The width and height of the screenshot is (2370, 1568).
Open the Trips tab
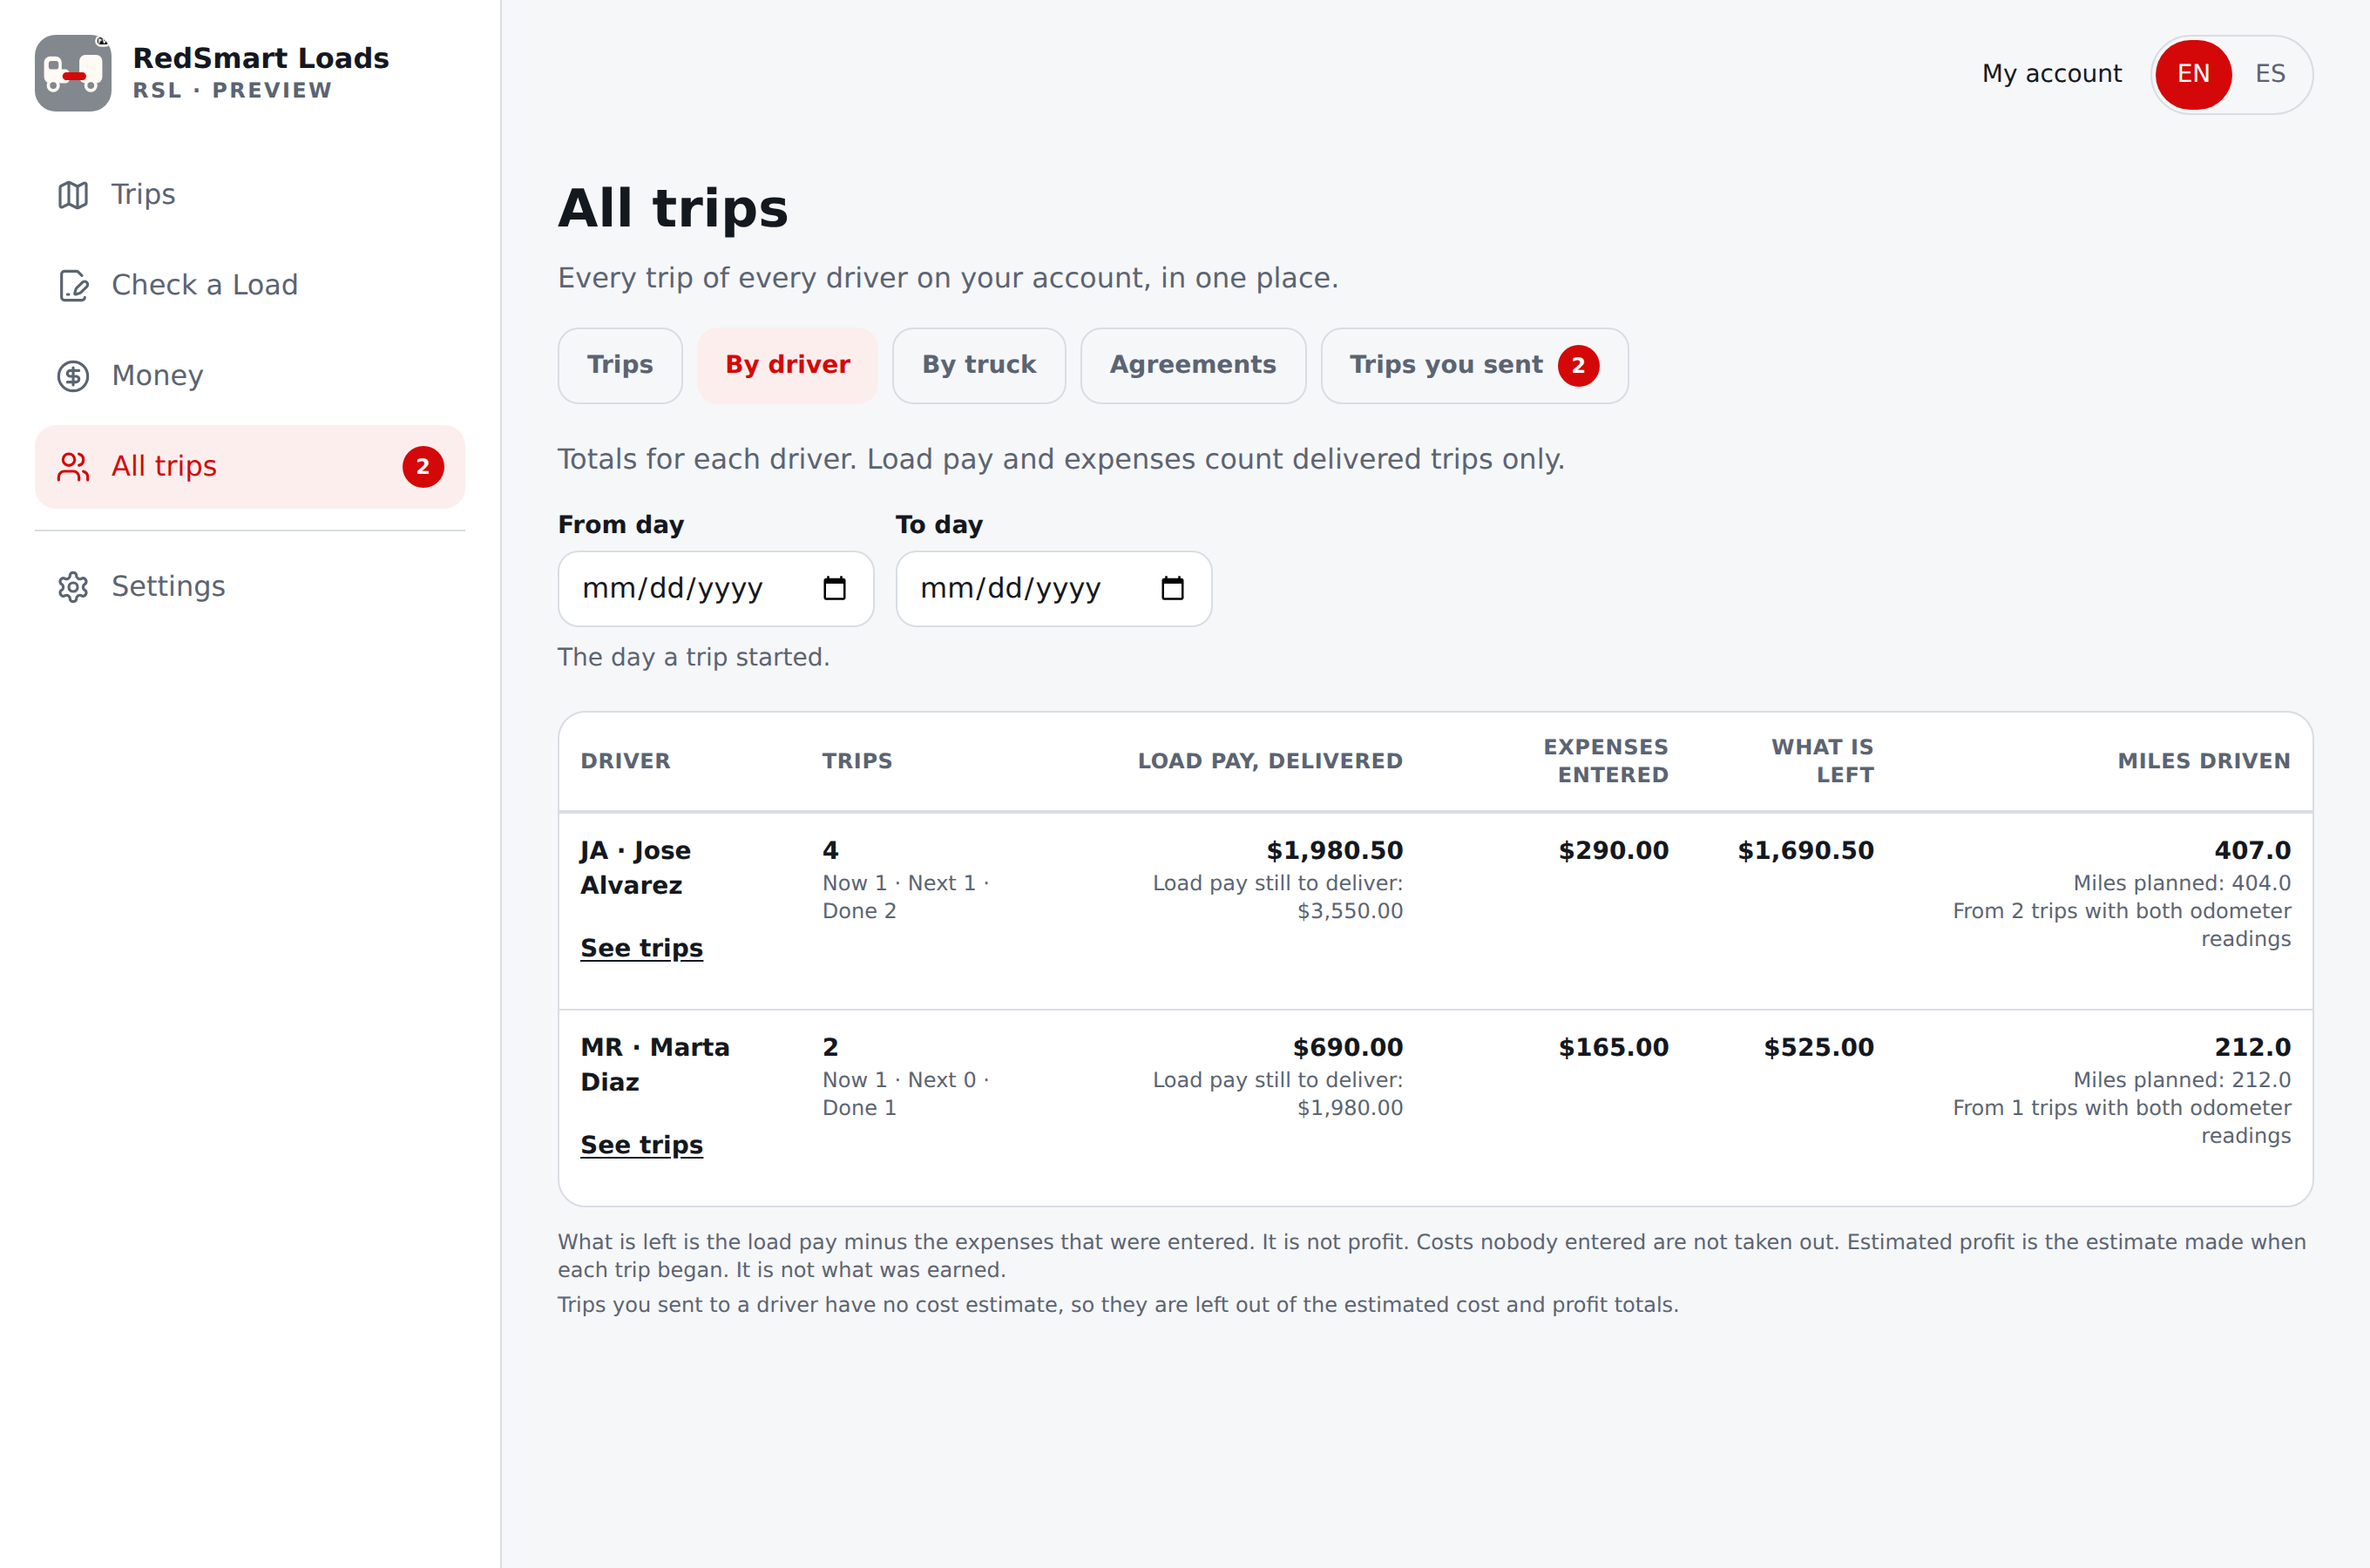(620, 366)
